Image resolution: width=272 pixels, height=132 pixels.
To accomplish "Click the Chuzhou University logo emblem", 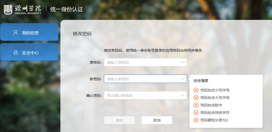I will pos(8,10).
